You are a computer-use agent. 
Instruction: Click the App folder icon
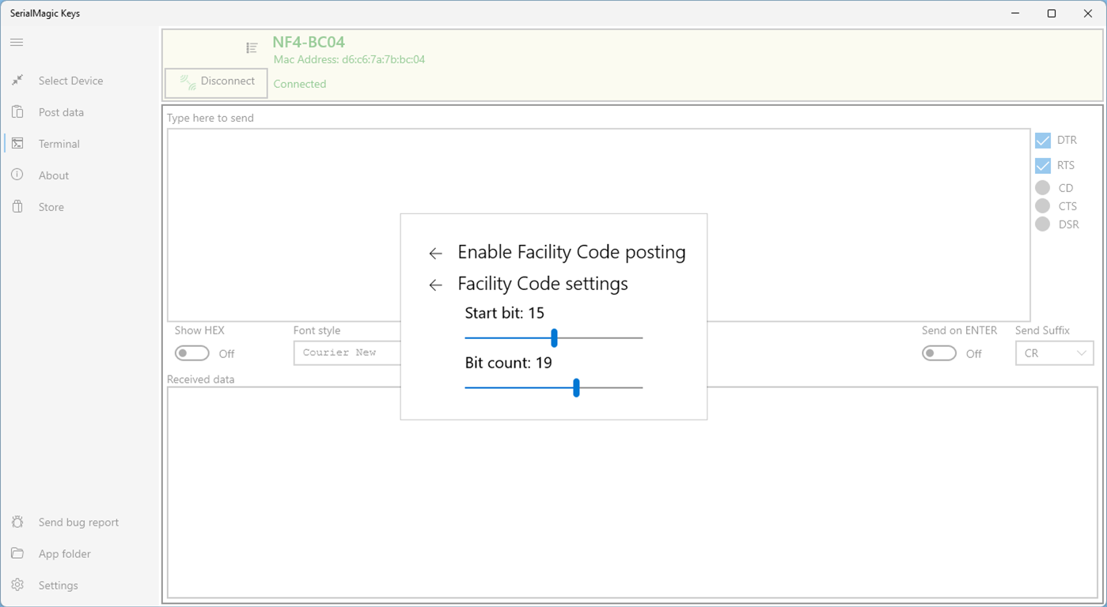(17, 554)
